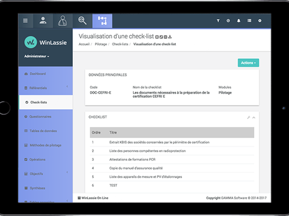Image resolution: width=289 pixels, height=216 pixels.
Task: Click Check-lists breadcrumb link
Action: [120, 44]
